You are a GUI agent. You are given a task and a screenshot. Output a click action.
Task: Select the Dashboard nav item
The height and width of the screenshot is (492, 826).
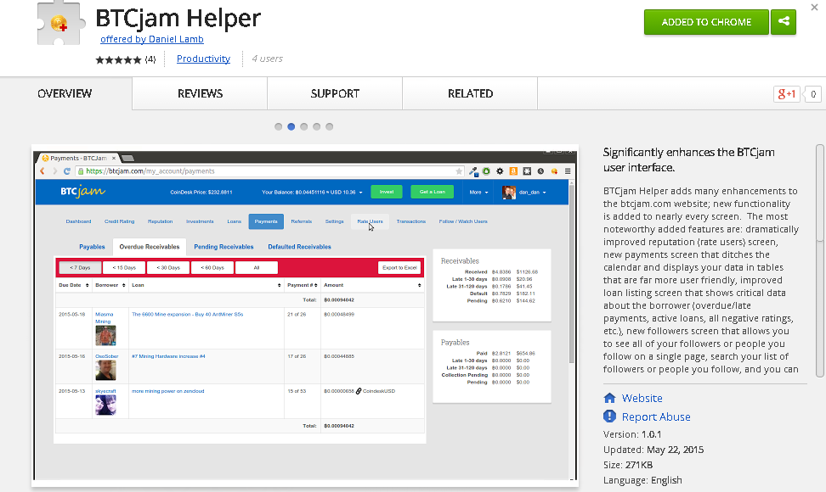(x=78, y=221)
